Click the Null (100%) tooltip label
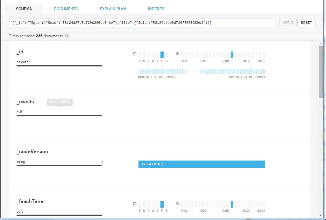Viewport: 326px width, 220px height. 60,102
